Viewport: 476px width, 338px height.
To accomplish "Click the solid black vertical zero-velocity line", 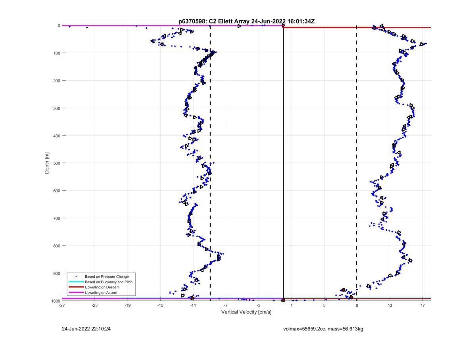I will click(x=283, y=163).
